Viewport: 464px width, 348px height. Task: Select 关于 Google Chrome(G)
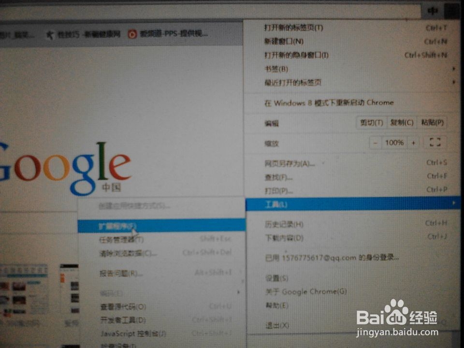tap(352, 292)
